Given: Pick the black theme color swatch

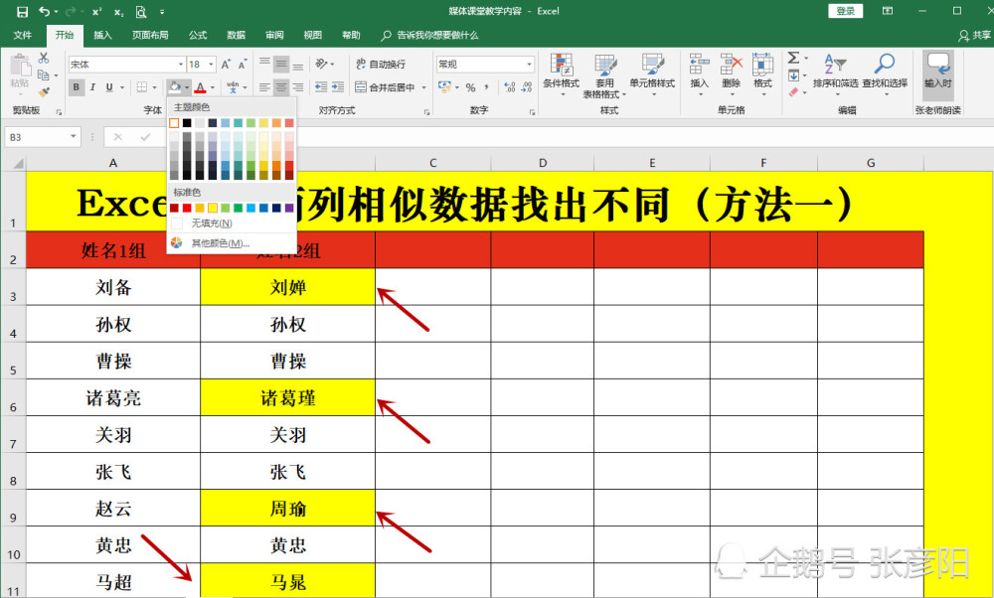Looking at the screenshot, I should coord(187,123).
